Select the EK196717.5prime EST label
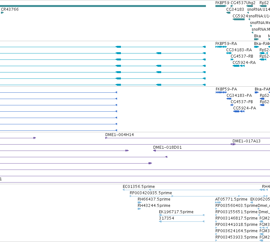Viewport: 270px width, 242px height. pyautogui.click(x=176, y=212)
